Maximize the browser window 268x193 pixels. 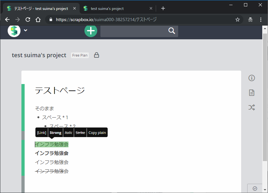pos(246,5)
